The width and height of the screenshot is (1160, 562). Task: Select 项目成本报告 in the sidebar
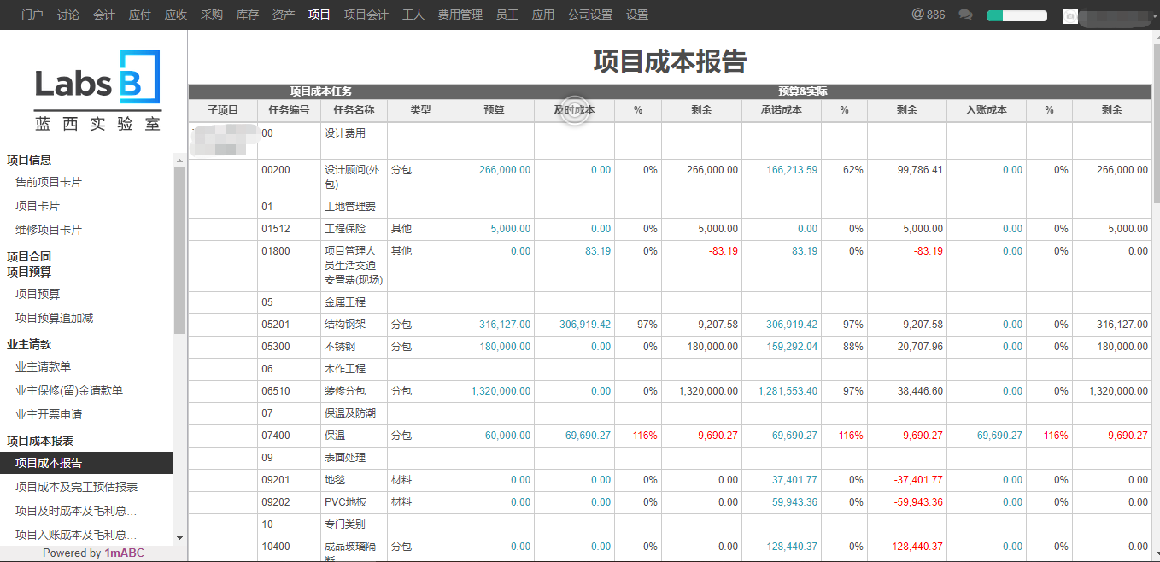tap(86, 463)
